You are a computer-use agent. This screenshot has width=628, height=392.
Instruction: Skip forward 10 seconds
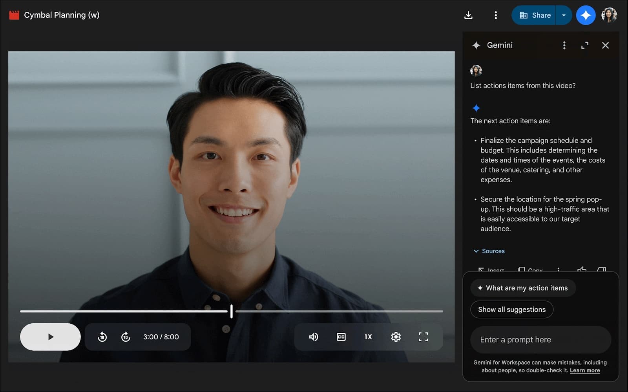tap(126, 337)
